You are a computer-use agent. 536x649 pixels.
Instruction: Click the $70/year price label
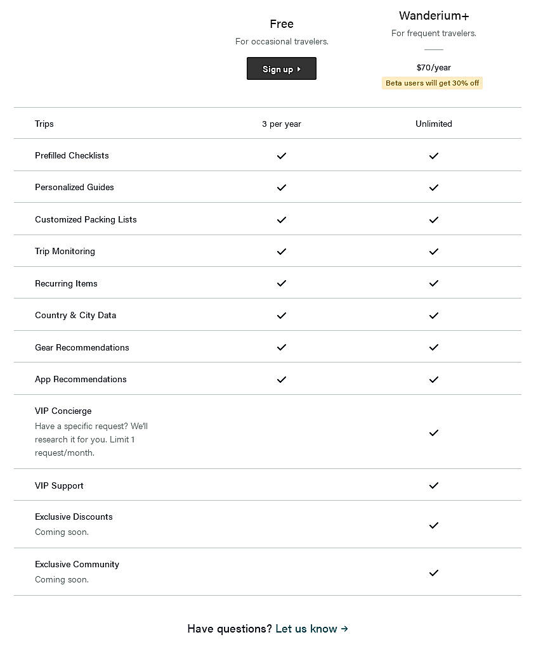[x=434, y=67]
